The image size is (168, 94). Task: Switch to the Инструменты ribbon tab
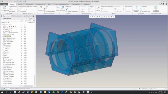[x=40, y=4]
